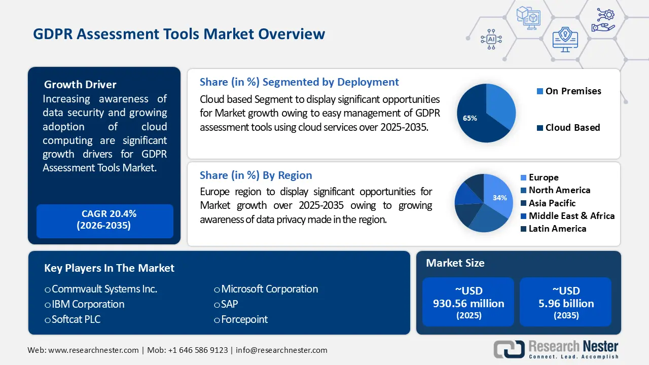Screen dimensions: 649x365
Task: Click SAP in key players list
Action: [x=230, y=304]
